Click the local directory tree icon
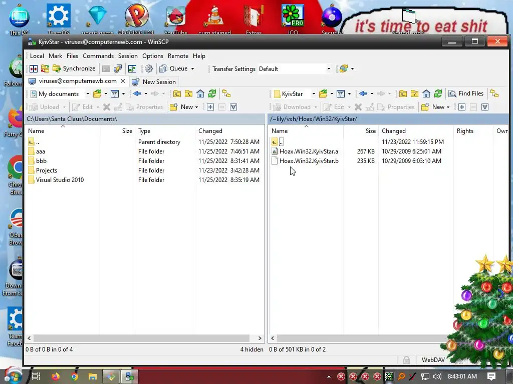This screenshot has width=513, height=384. tap(226, 94)
